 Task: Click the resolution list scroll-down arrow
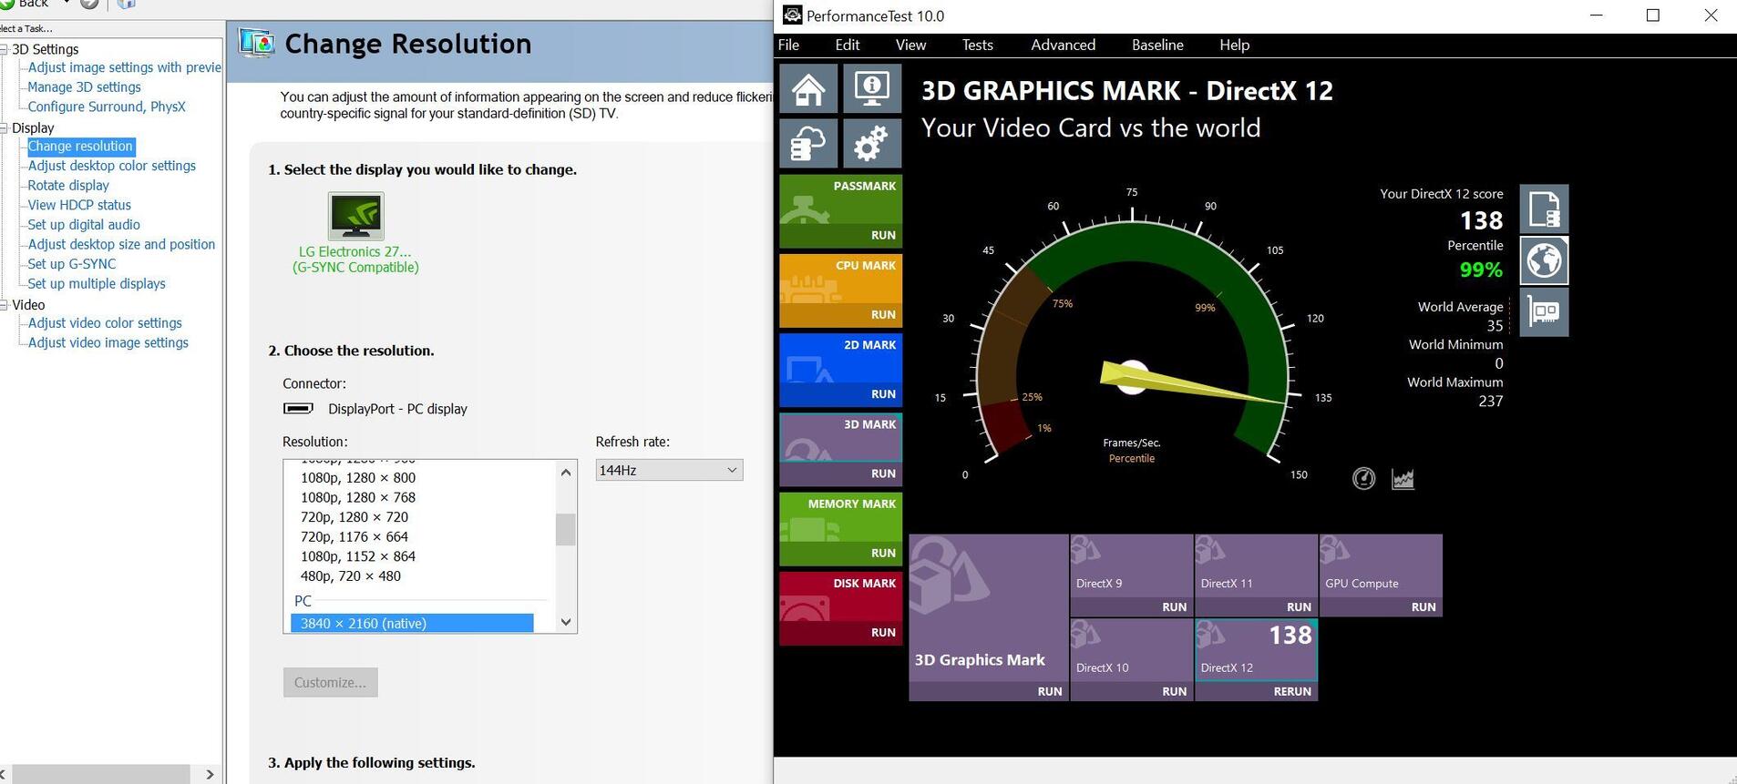pyautogui.click(x=566, y=622)
